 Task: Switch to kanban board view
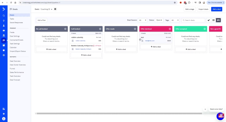pos(218,20)
